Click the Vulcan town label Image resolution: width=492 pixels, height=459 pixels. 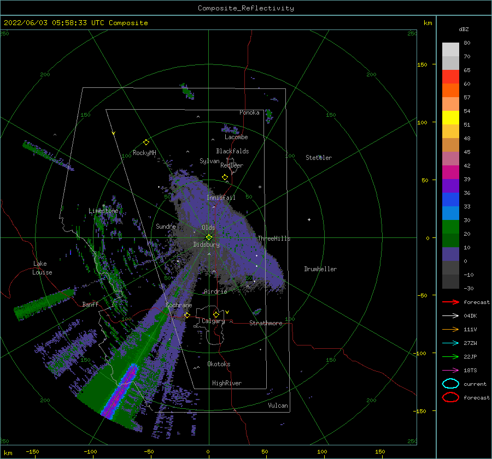[x=278, y=406]
